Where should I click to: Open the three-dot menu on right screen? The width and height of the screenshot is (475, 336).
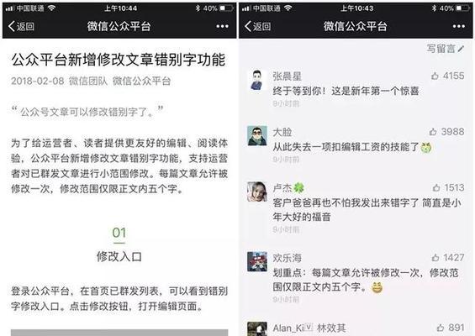459,26
